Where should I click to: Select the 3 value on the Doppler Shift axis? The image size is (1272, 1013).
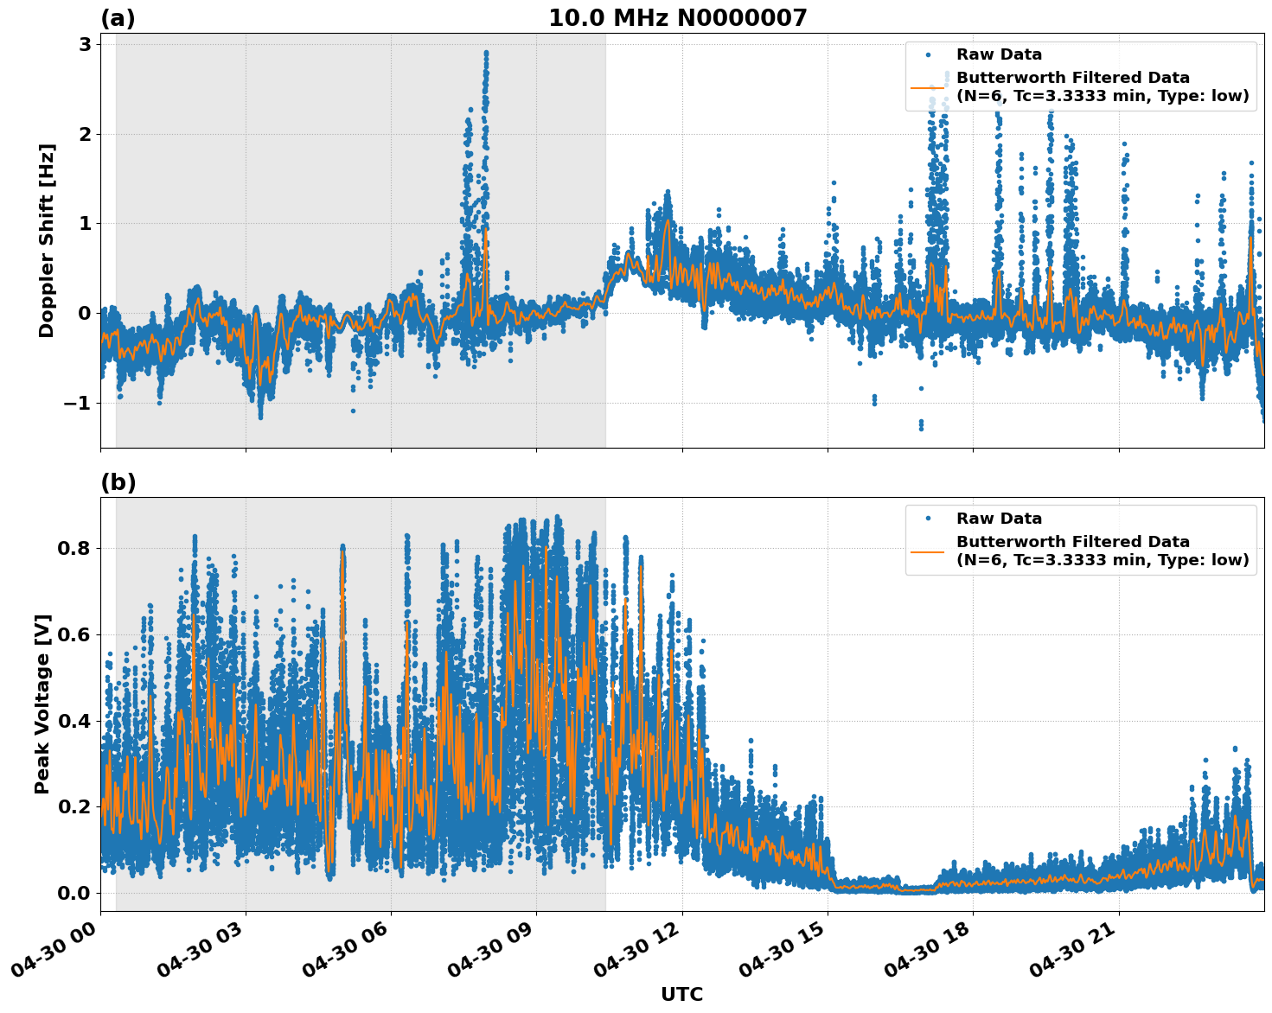(x=85, y=42)
